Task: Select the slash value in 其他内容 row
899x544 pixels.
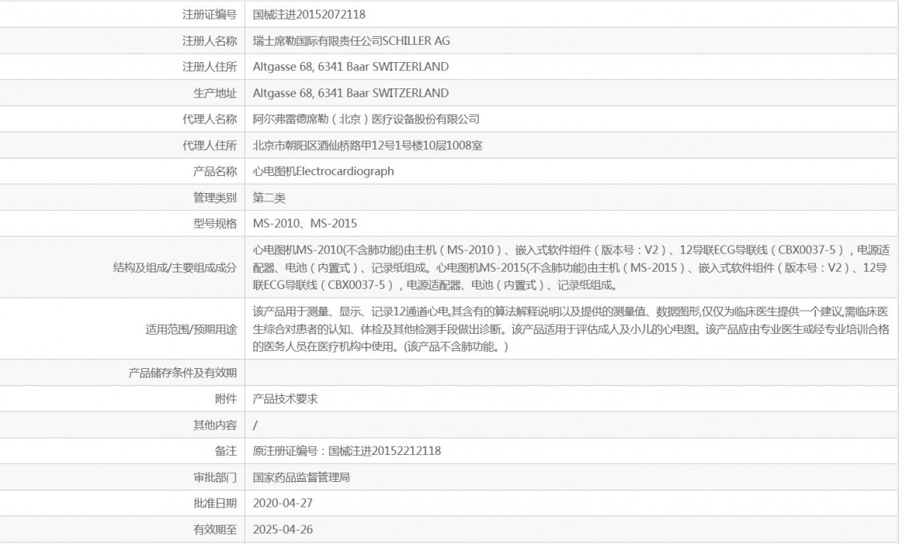Action: tap(255, 425)
